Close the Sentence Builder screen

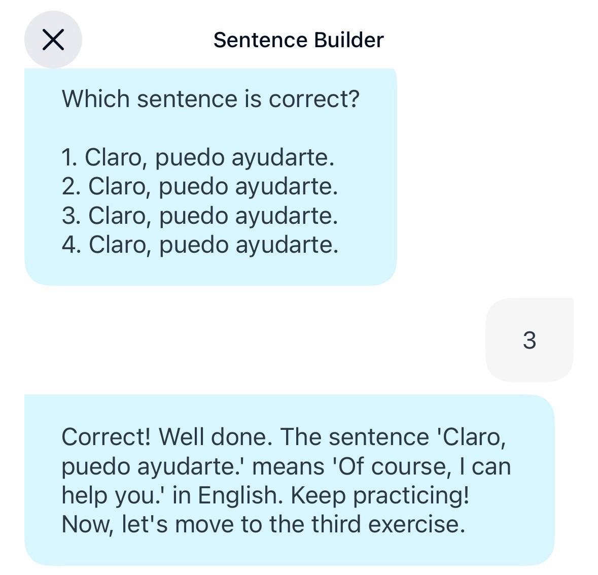pyautogui.click(x=53, y=40)
